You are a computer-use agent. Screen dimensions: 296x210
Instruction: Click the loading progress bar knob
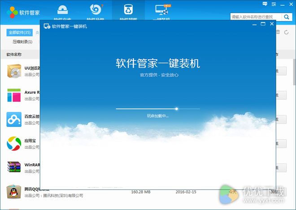coord(177,109)
